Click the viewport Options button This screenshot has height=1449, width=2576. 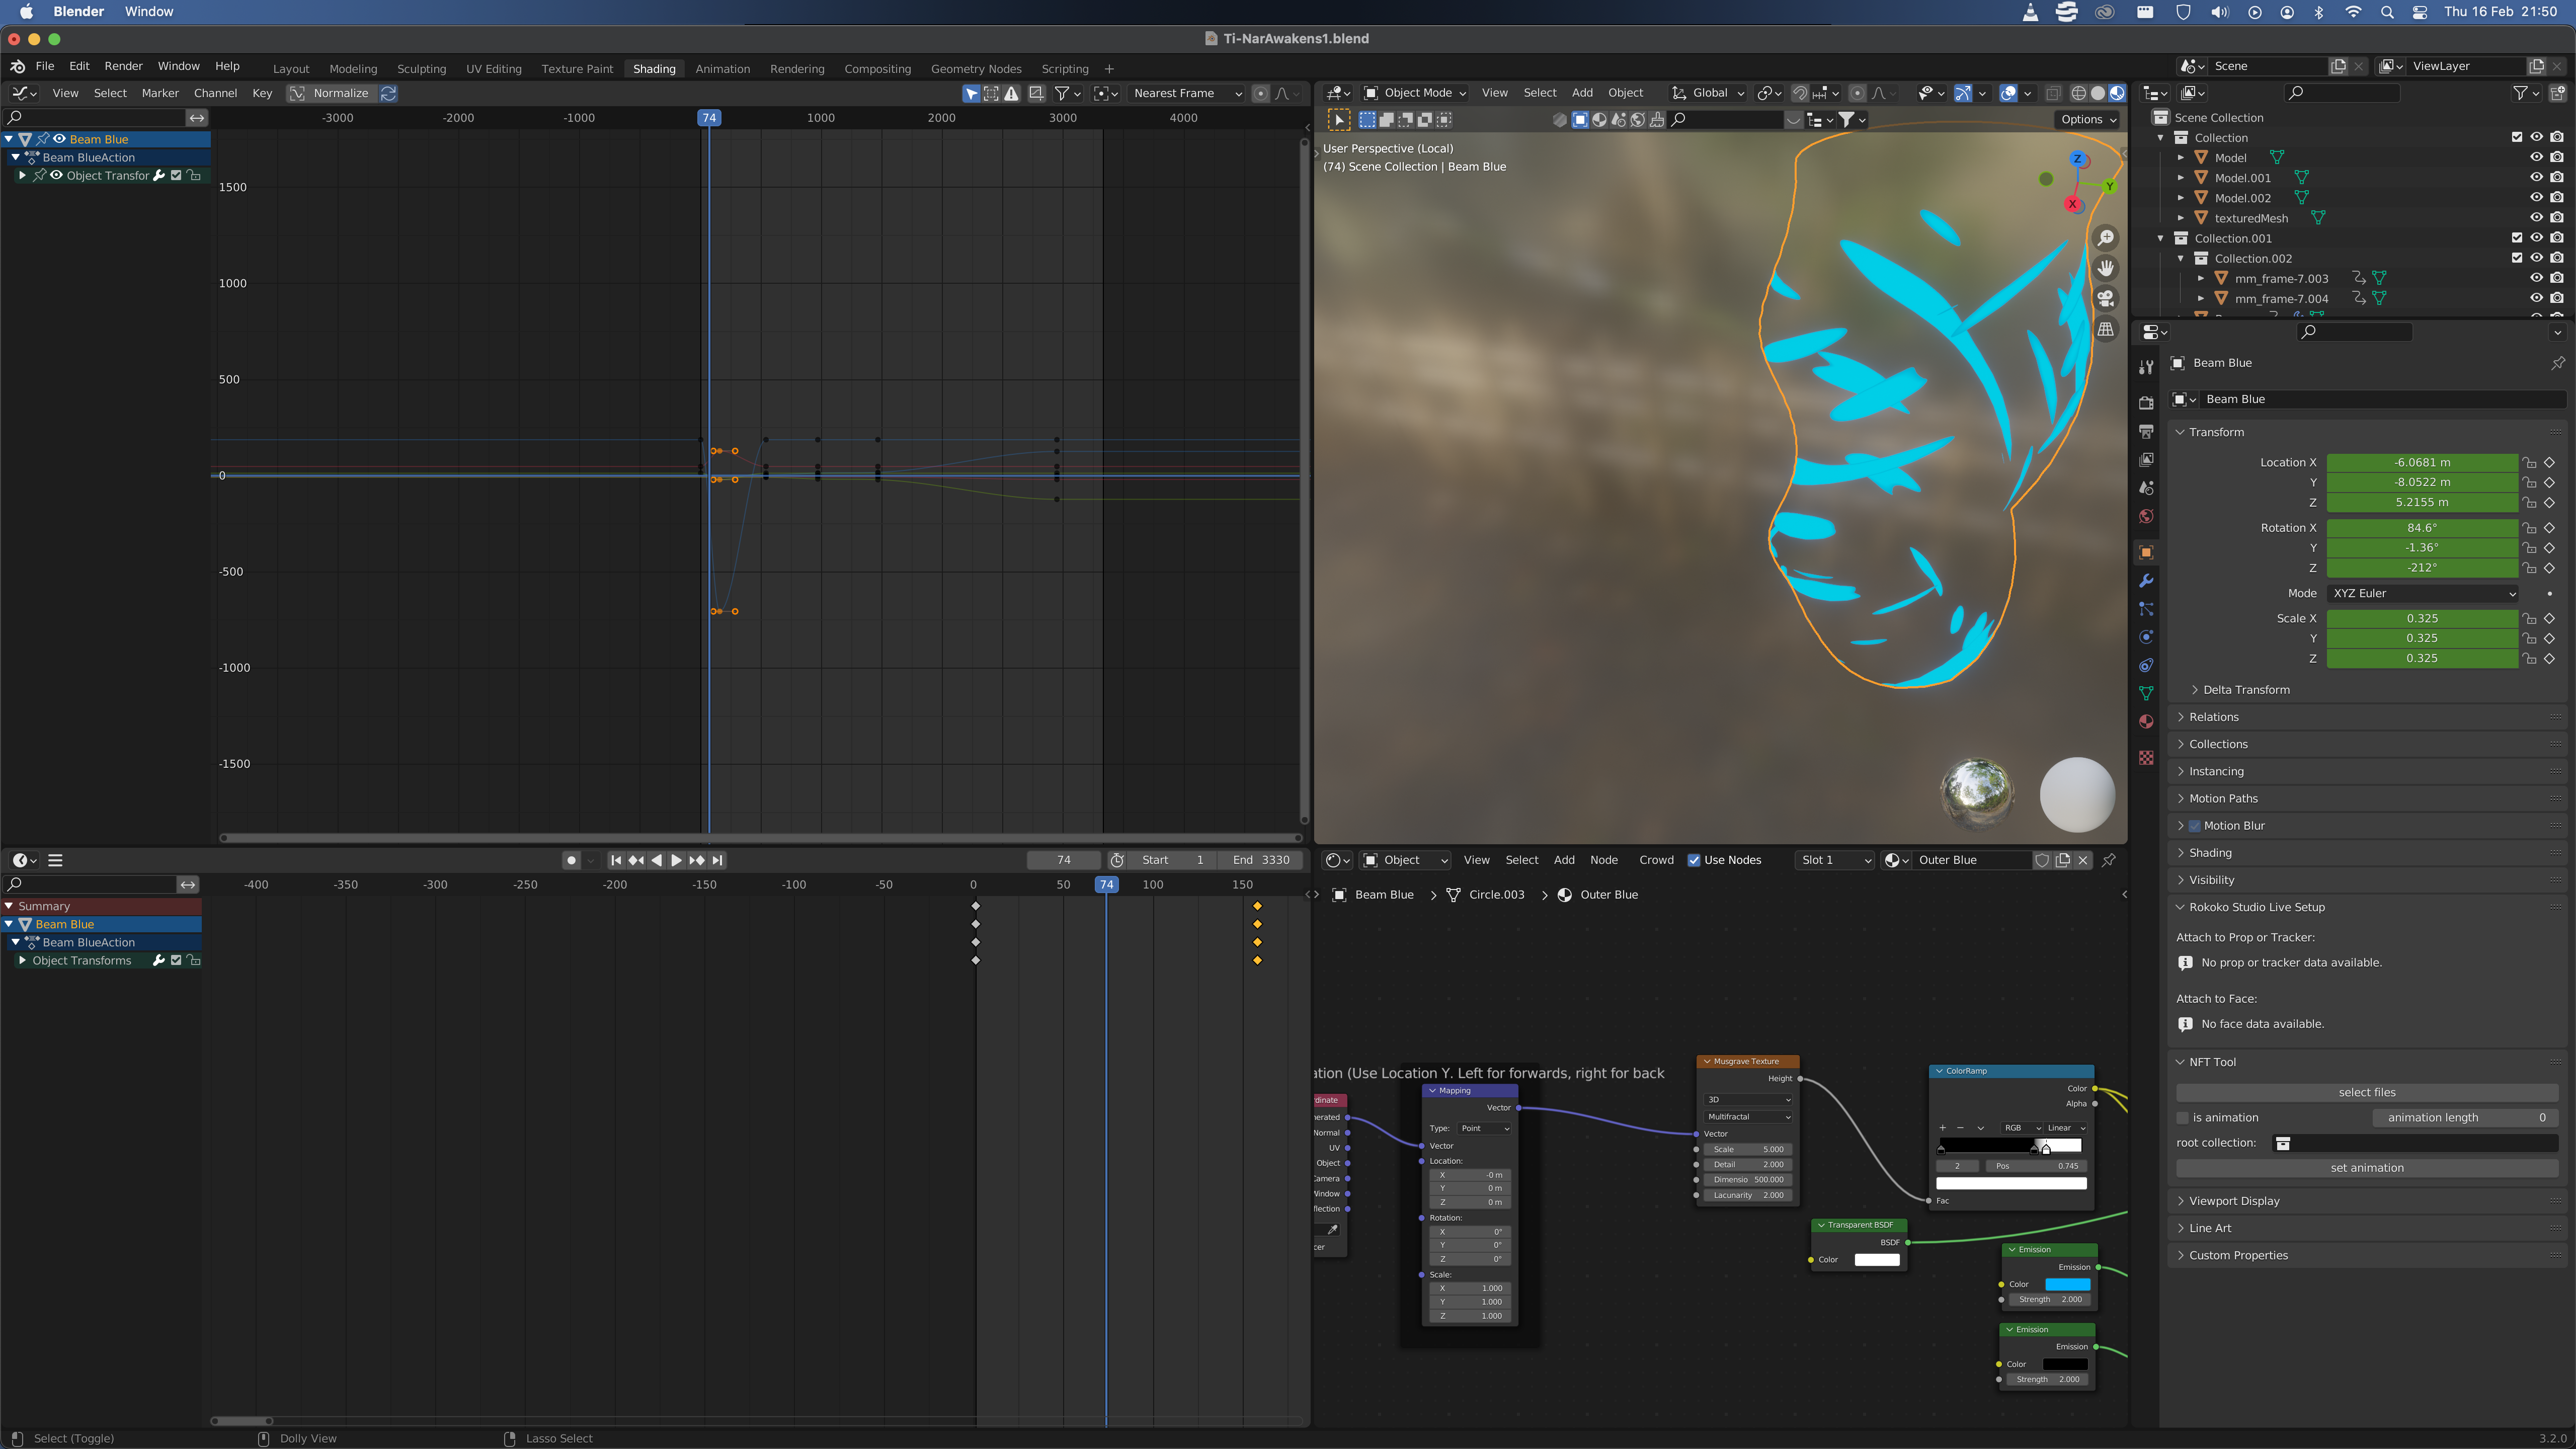pos(2088,119)
